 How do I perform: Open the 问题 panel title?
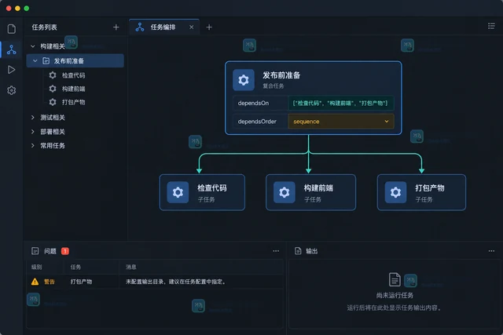tap(50, 251)
